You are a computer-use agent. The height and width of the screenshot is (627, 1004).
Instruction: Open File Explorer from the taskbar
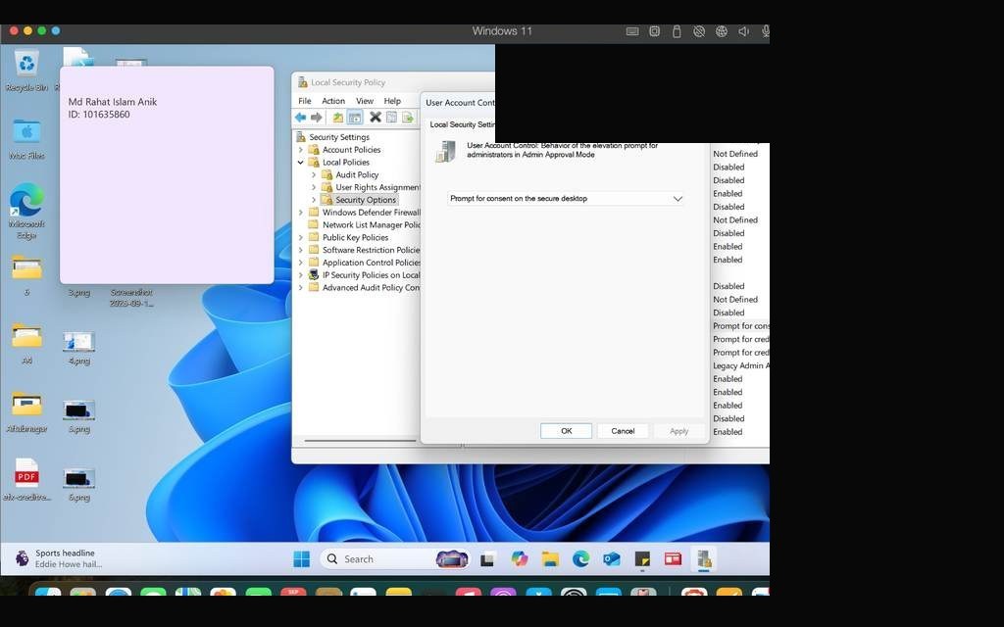(550, 559)
